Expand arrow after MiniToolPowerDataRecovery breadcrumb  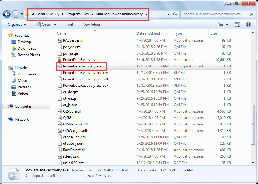[x=146, y=14]
